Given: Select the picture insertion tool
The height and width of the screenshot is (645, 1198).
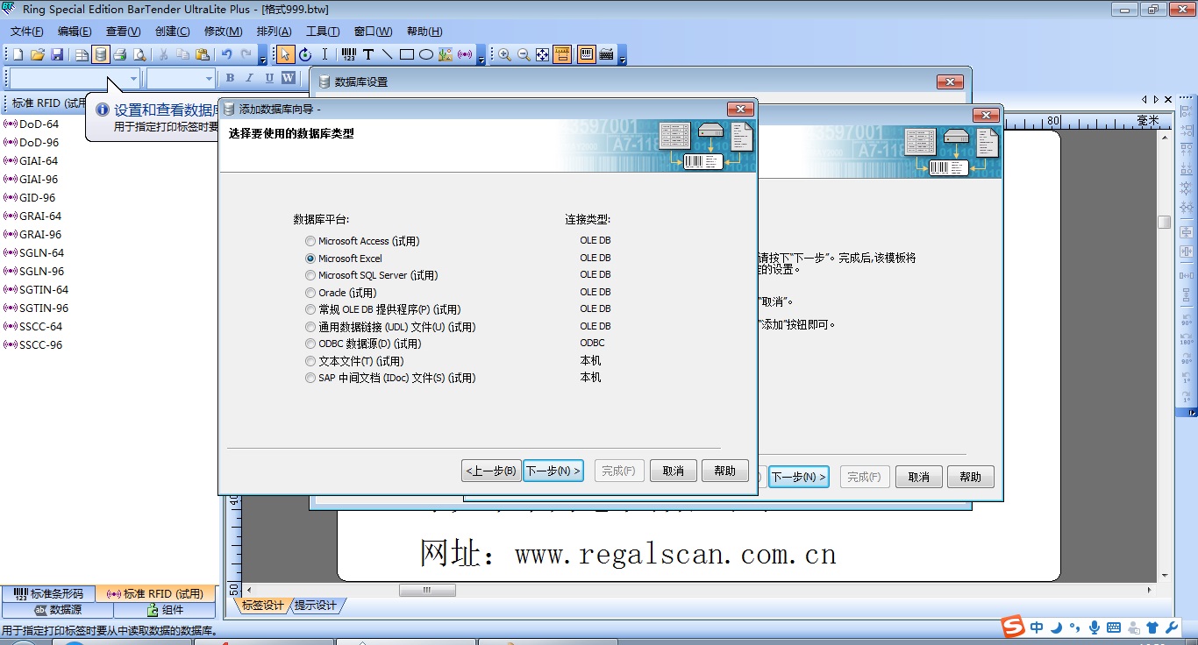Looking at the screenshot, I should point(446,54).
